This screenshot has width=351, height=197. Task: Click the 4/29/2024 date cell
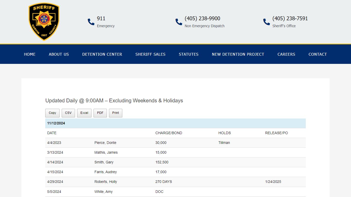click(x=55, y=182)
